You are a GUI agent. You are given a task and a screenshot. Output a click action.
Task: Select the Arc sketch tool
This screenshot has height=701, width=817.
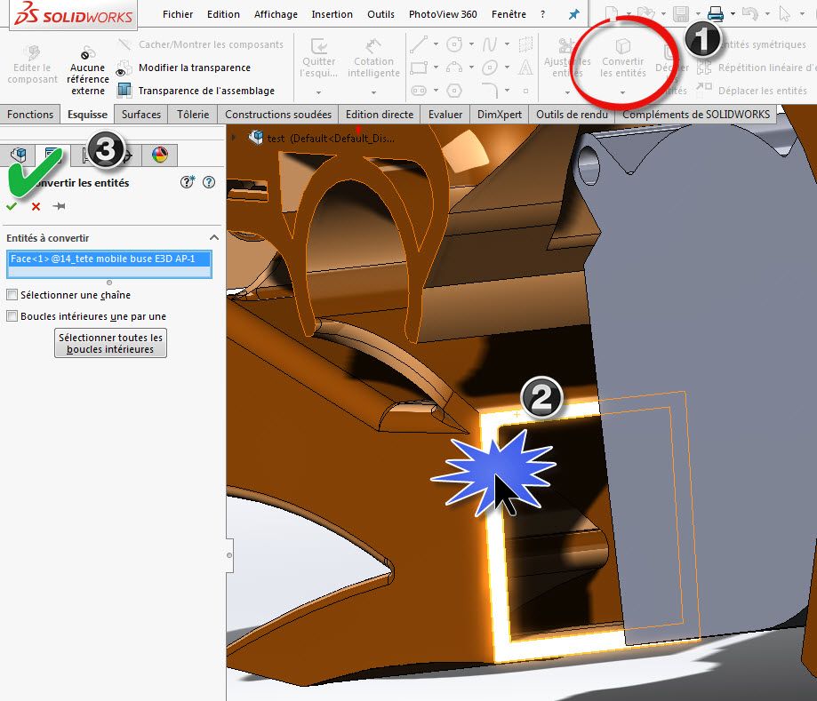[x=454, y=68]
